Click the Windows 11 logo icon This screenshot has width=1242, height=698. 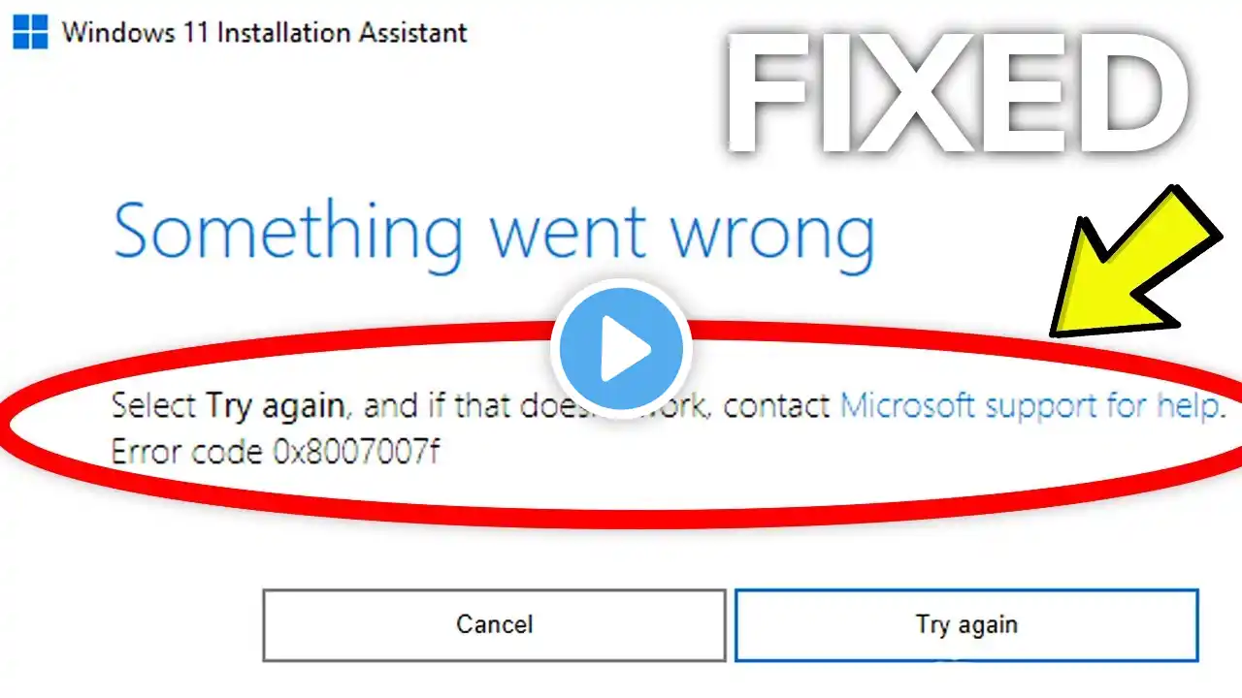(31, 32)
